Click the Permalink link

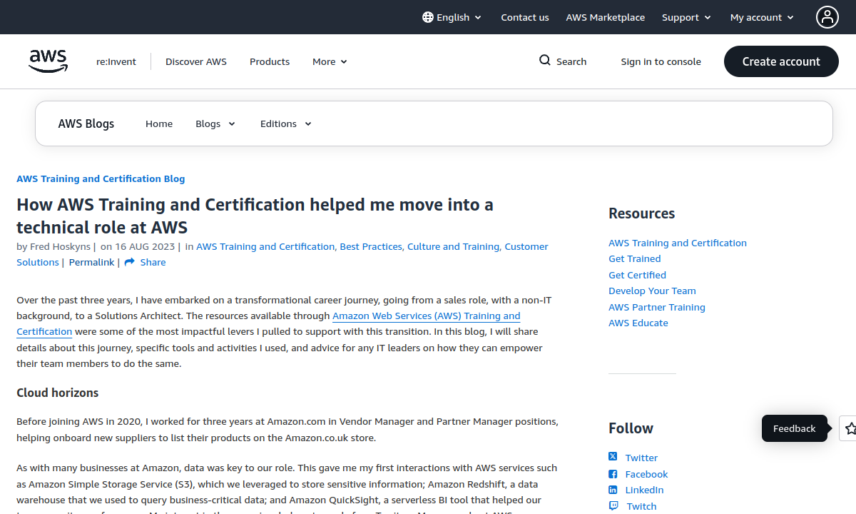92,262
